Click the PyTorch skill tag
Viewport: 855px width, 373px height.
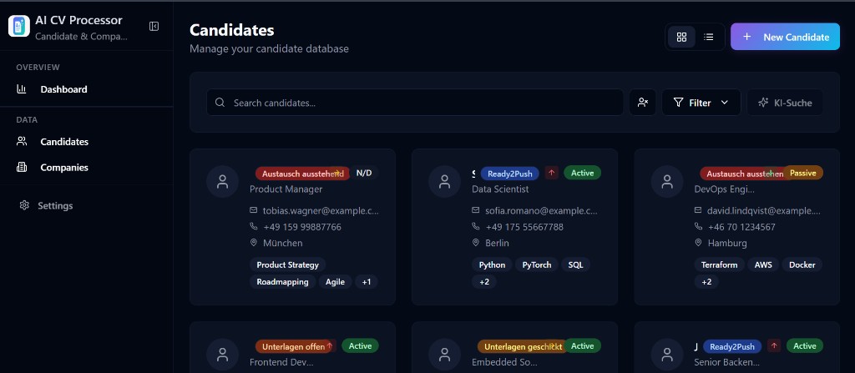(537, 265)
